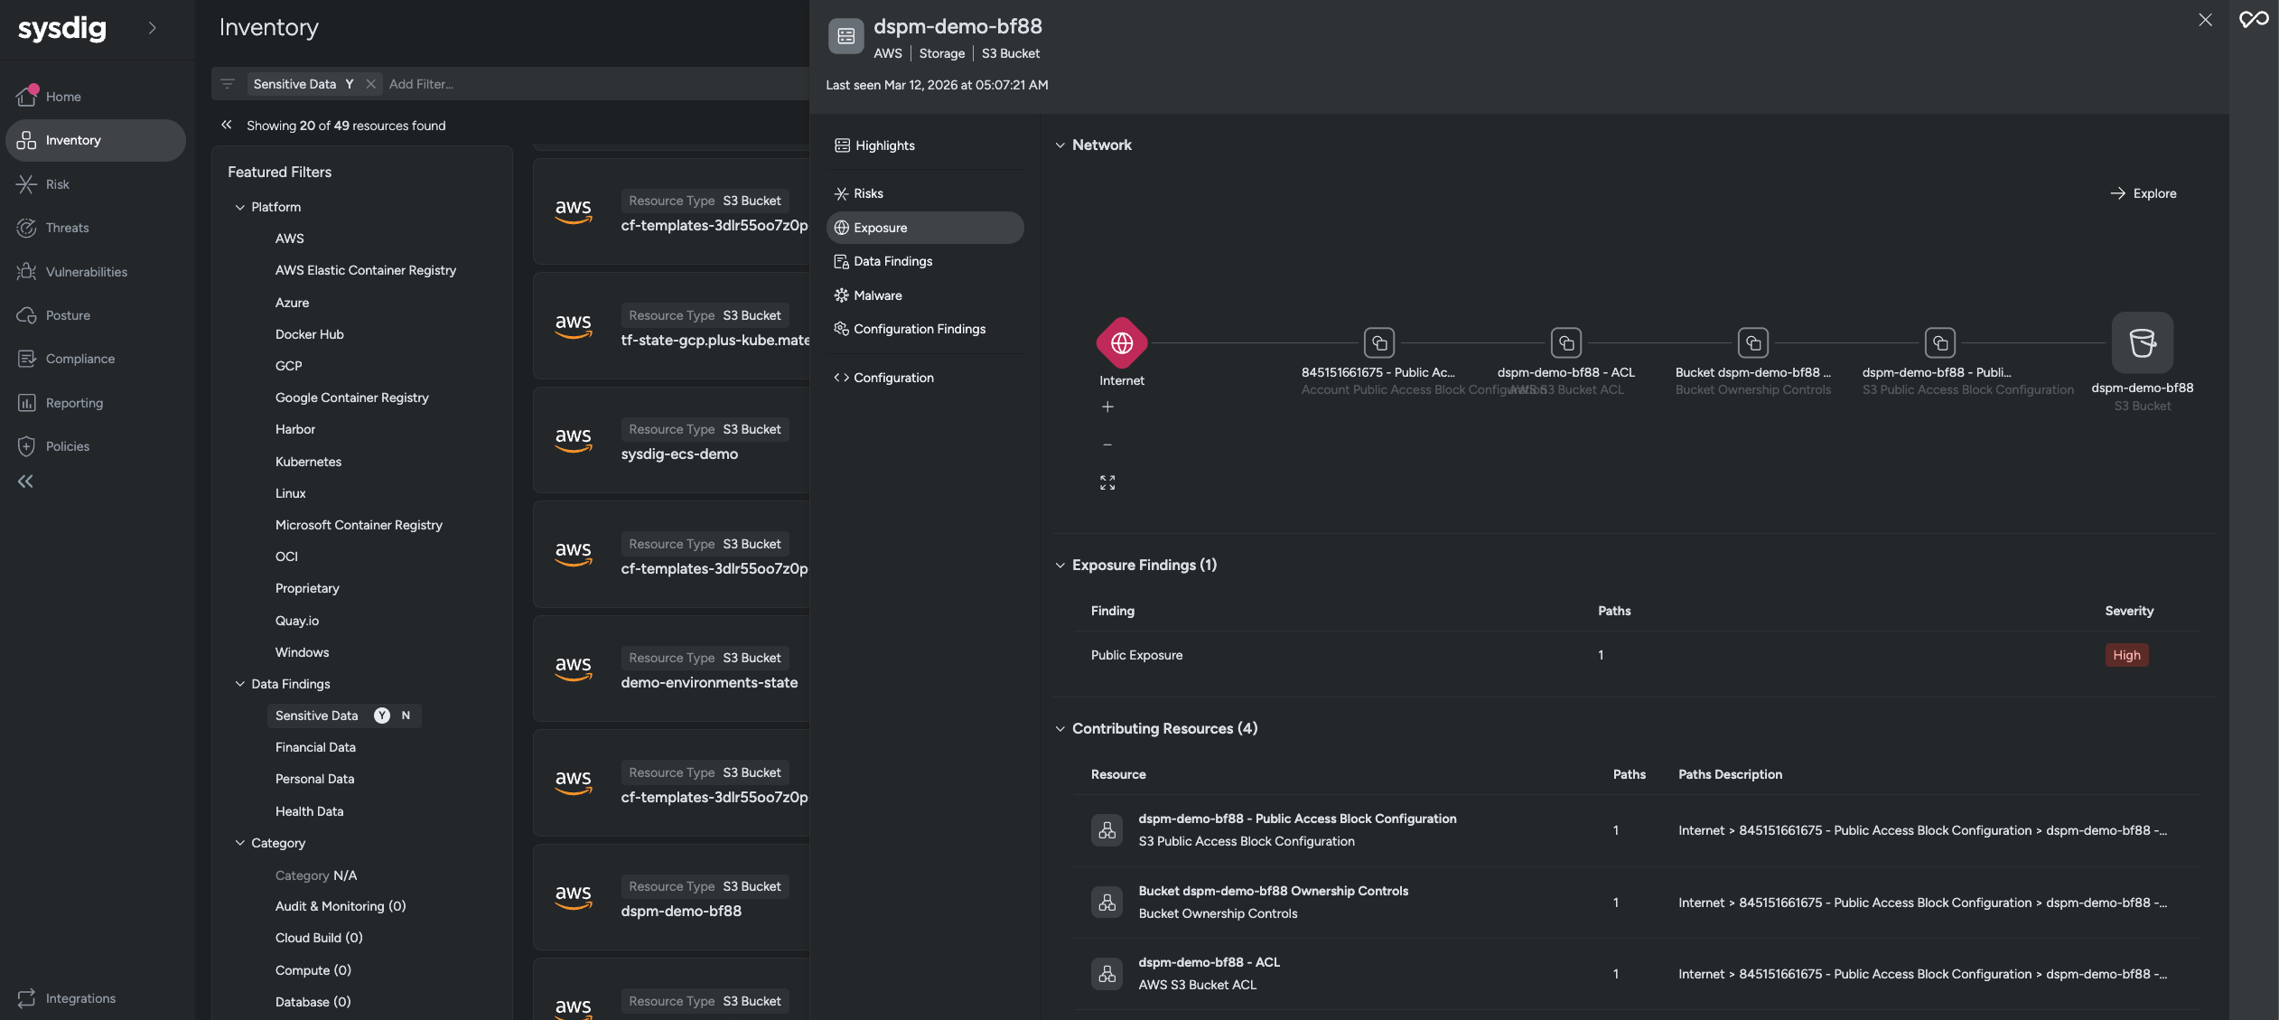Remove the Sensitive Data filter chip

point(370,83)
